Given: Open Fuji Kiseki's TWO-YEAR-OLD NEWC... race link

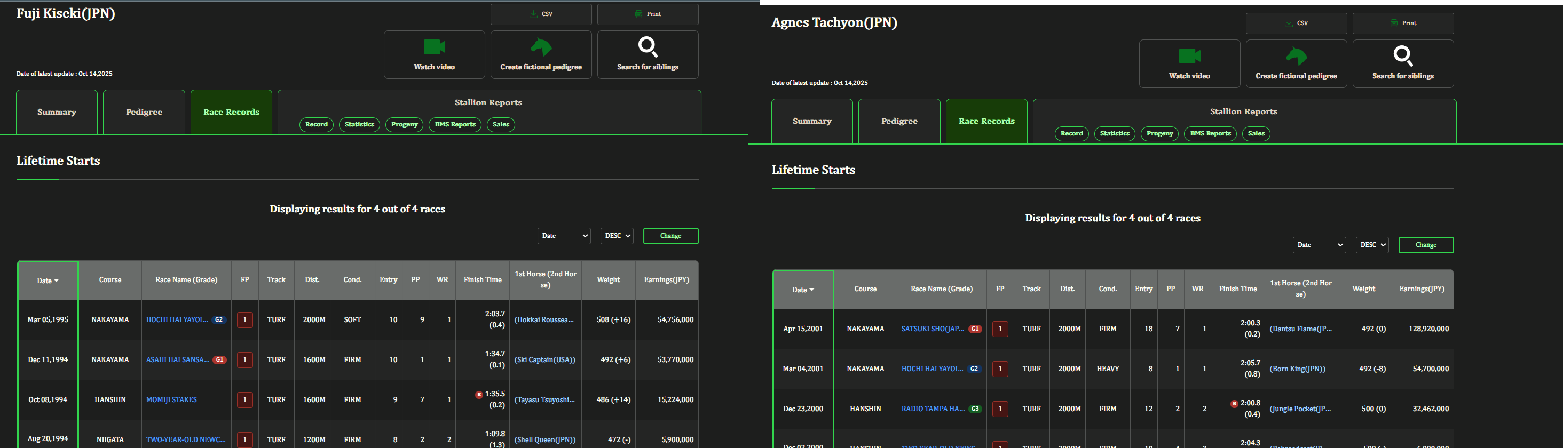Looking at the screenshot, I should click(186, 440).
